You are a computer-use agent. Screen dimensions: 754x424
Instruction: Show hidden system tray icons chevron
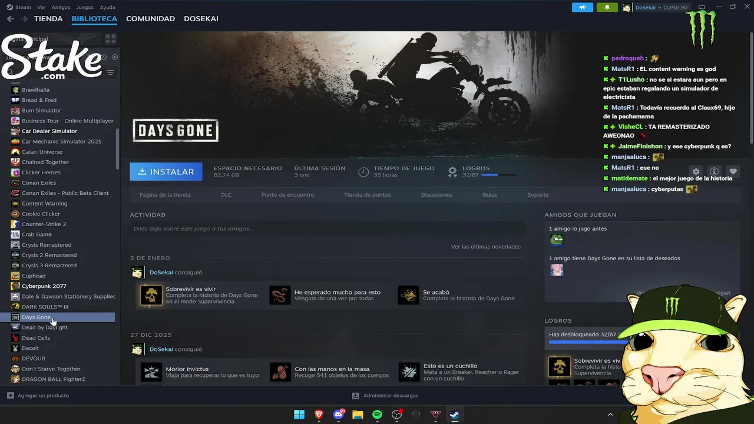point(610,415)
